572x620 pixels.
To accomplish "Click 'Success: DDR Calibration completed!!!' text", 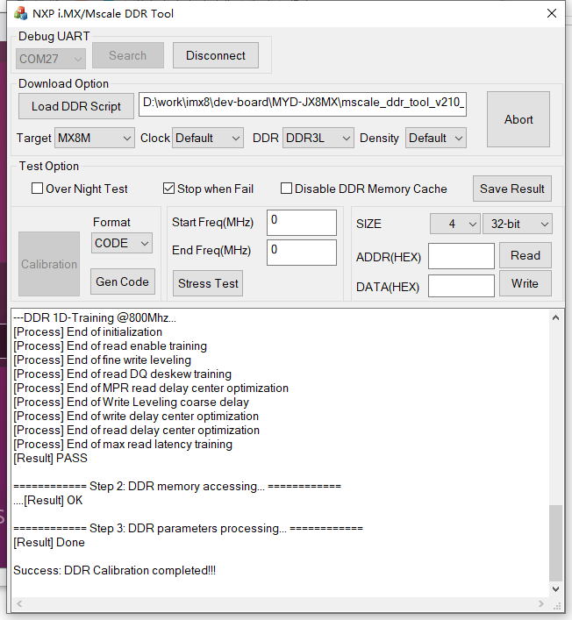I will click(x=115, y=570).
